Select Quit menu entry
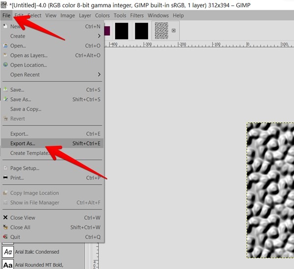 pos(52,237)
